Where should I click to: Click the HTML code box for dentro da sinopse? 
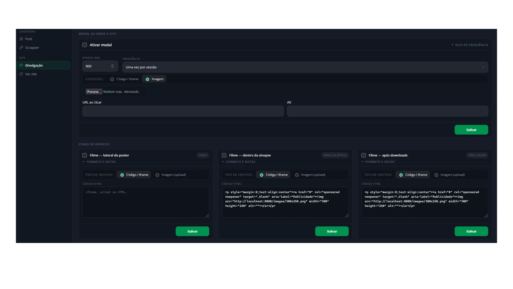pyautogui.click(x=285, y=202)
